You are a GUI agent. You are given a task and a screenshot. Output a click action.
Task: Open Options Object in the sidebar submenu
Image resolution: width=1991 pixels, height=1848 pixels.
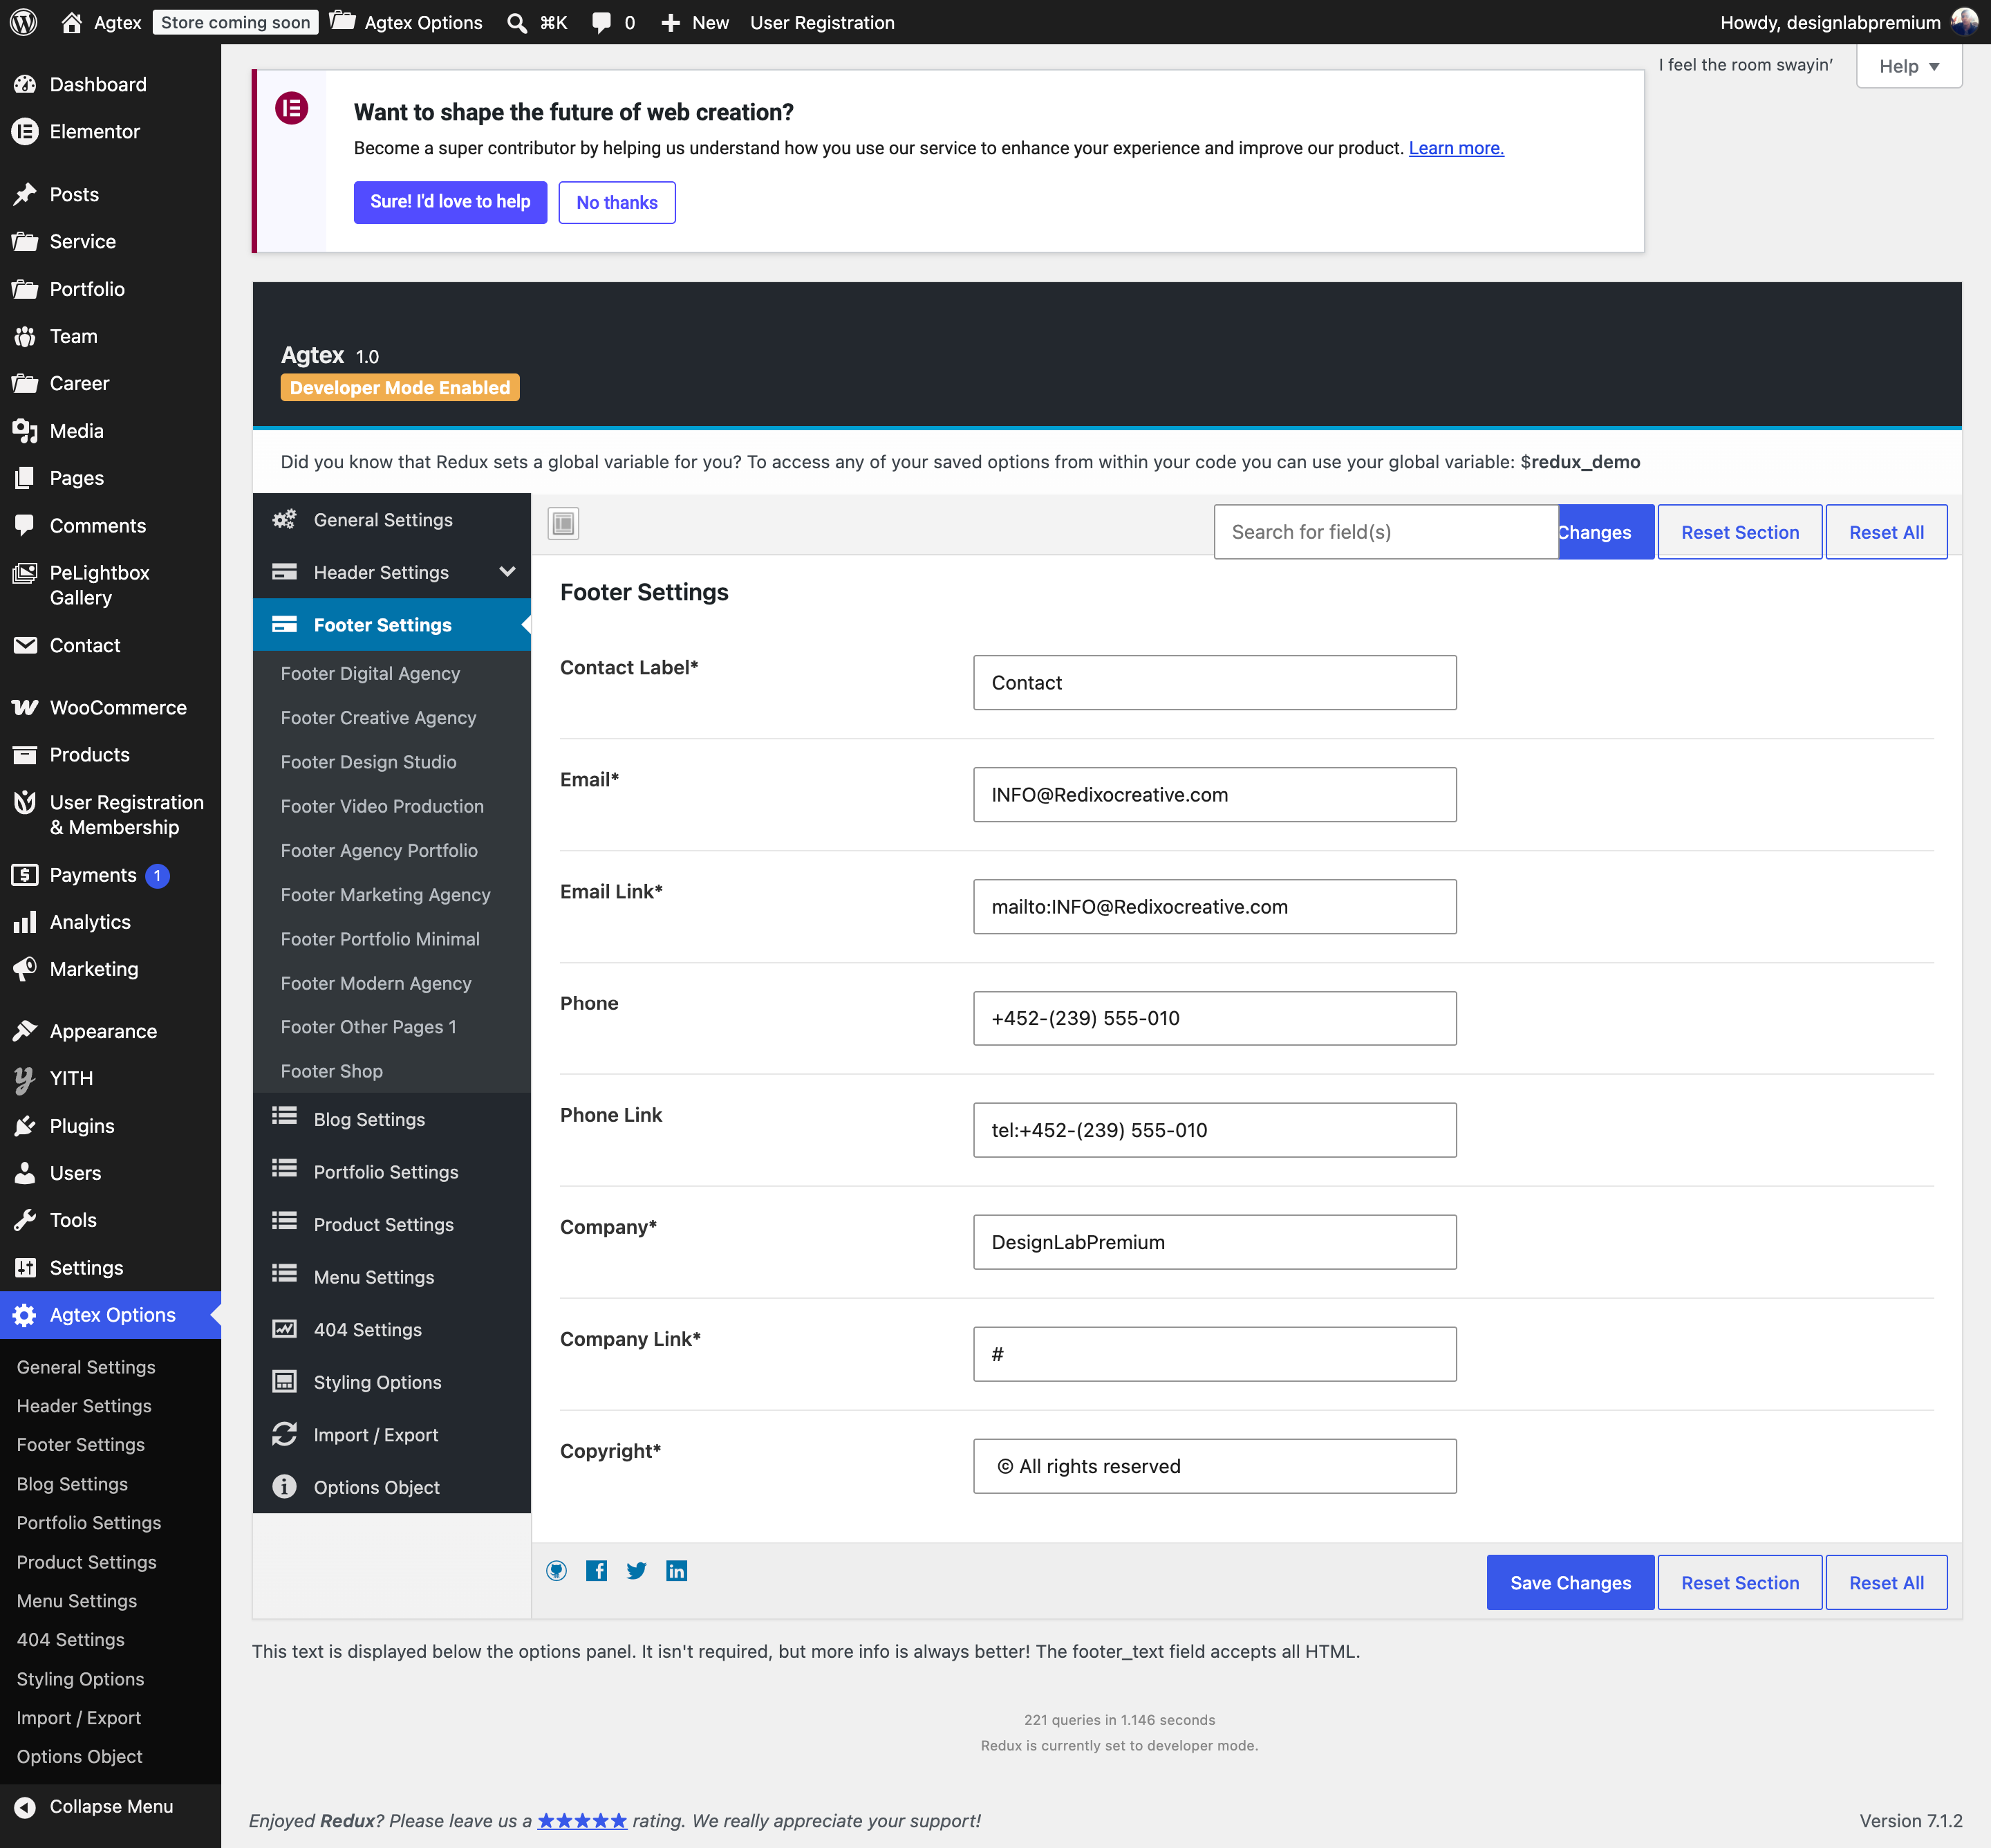tap(79, 1756)
